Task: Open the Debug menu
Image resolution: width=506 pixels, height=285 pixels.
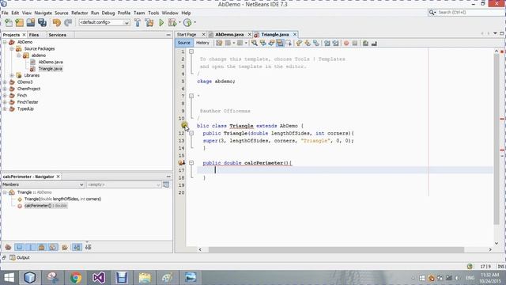Action: pos(108,13)
